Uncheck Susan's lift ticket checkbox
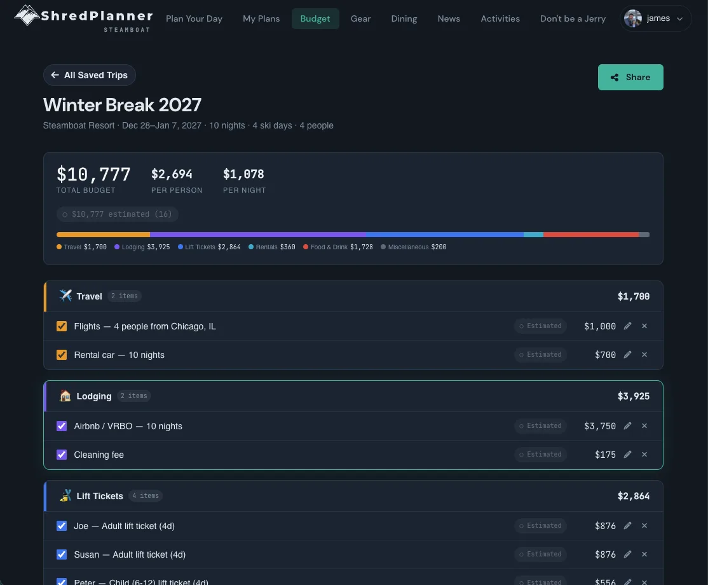 62,554
